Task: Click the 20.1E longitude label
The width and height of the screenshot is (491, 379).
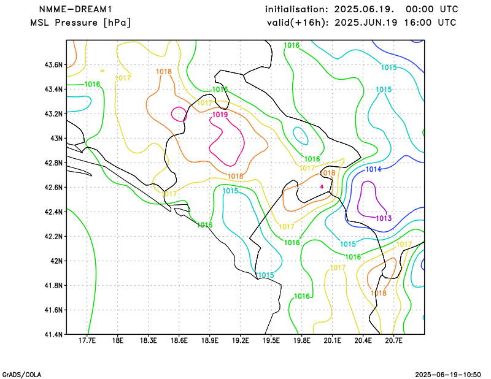Action: pyautogui.click(x=332, y=340)
